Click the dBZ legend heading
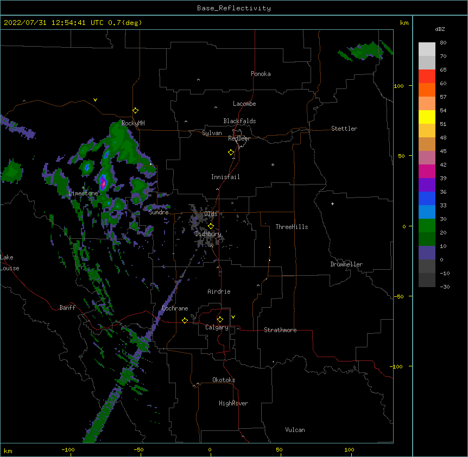This screenshot has height=457, width=468. pos(440,29)
